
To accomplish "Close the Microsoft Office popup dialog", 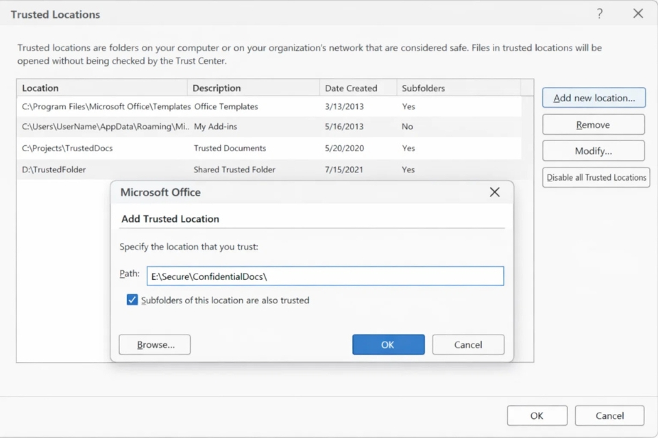I will [x=495, y=192].
